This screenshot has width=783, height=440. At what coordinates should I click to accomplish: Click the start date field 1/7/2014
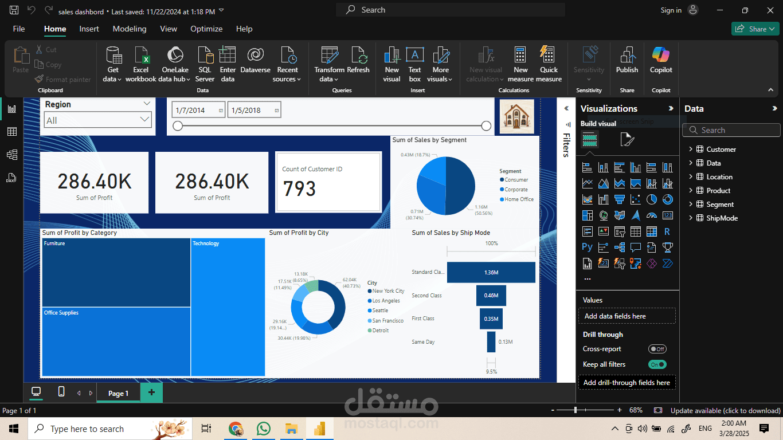coord(198,110)
